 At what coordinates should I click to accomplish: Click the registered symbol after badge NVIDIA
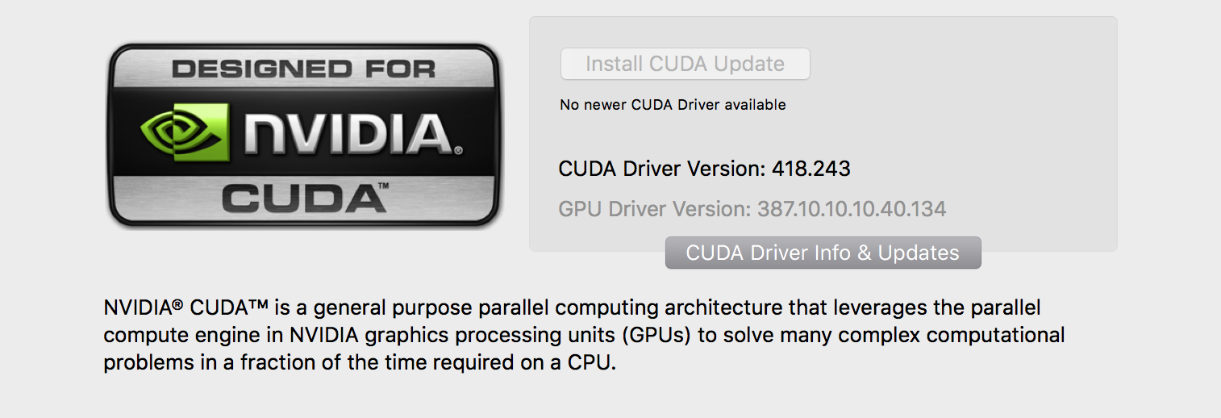(458, 151)
